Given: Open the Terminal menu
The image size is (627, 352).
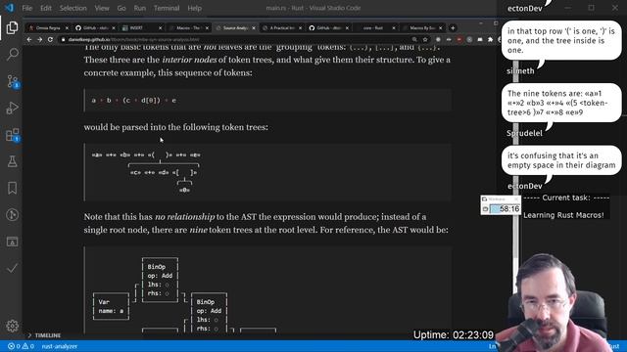Looking at the screenshot, I should point(167,8).
